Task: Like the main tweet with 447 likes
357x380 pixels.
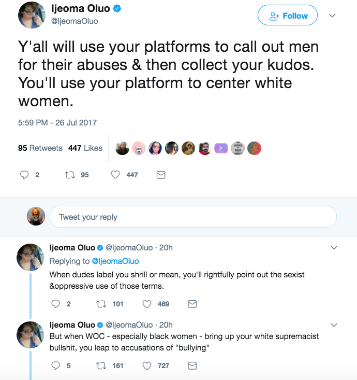Action: 116,175
